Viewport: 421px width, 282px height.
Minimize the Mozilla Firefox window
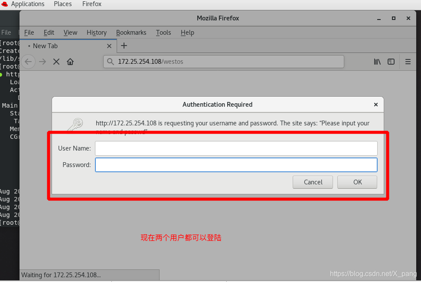379,18
